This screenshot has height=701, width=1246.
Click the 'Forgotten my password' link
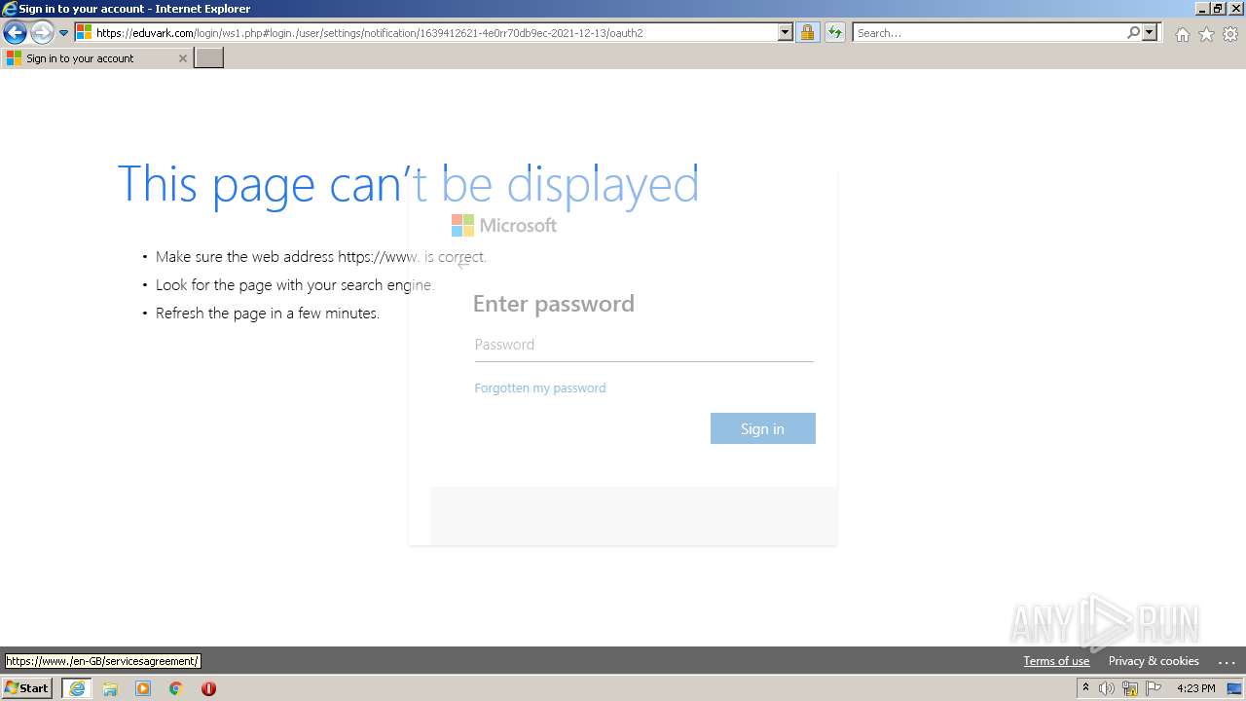point(540,387)
